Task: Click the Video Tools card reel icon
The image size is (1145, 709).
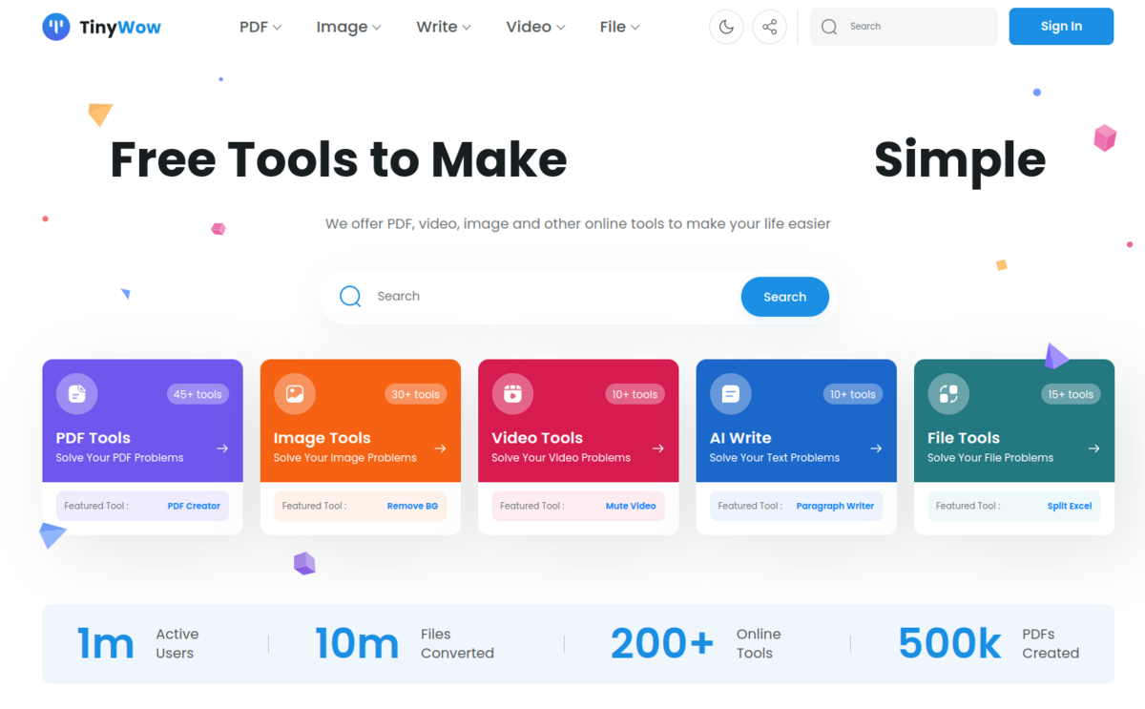Action: [x=512, y=393]
